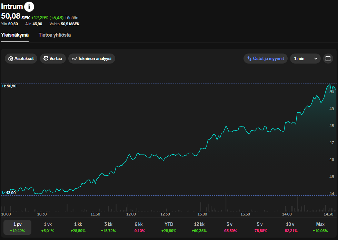Select the 1 pv time range
Viewport: 338px width, 240px height.
17,227
